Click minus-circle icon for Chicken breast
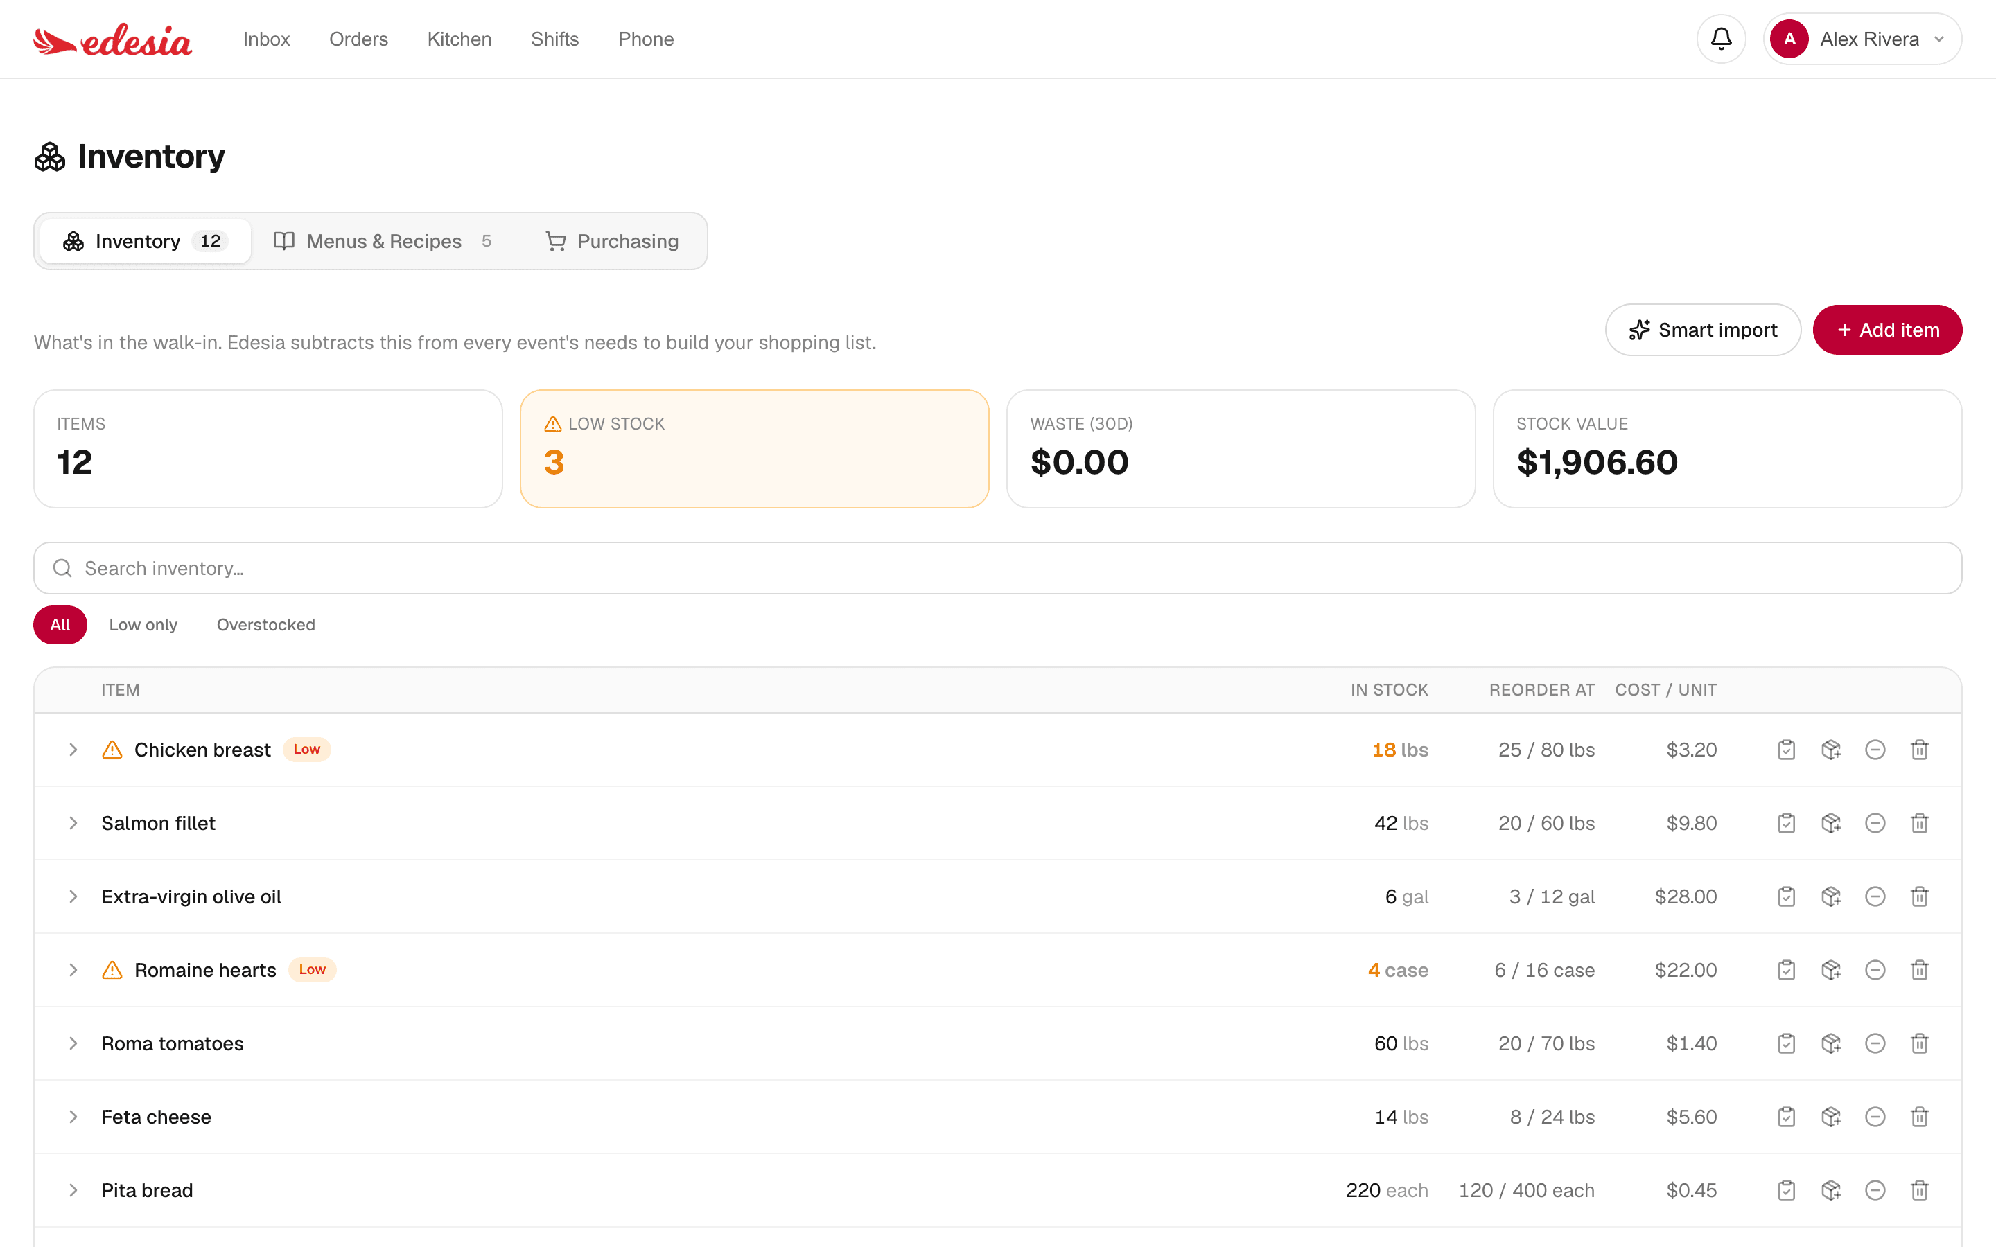1996x1247 pixels. (x=1875, y=750)
